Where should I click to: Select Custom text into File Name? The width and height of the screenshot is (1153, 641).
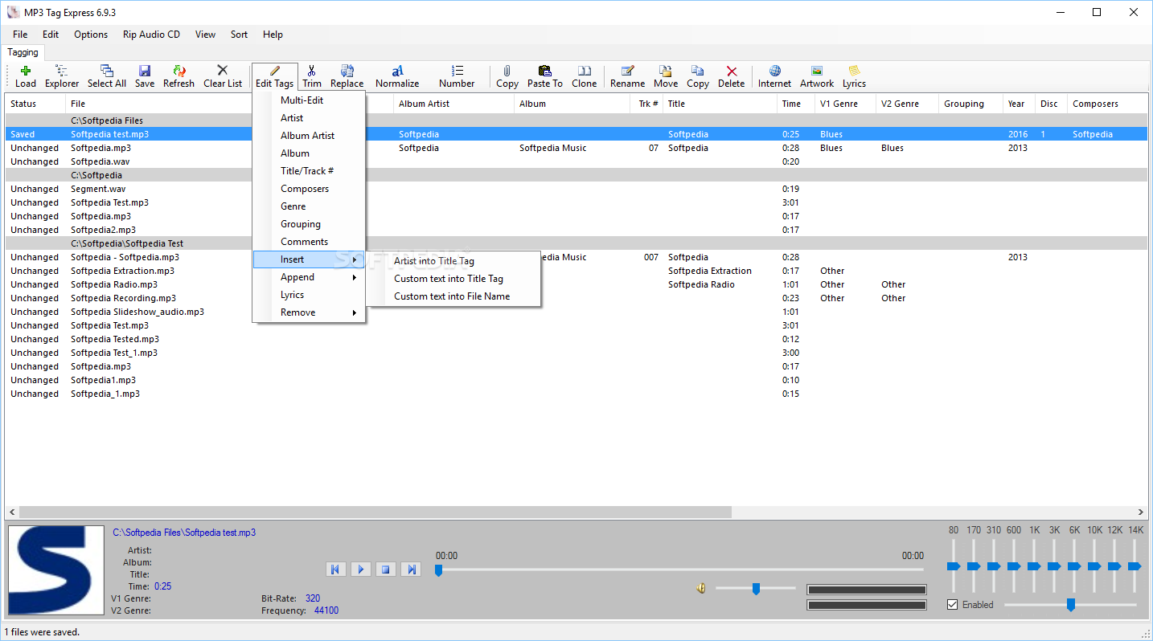453,296
